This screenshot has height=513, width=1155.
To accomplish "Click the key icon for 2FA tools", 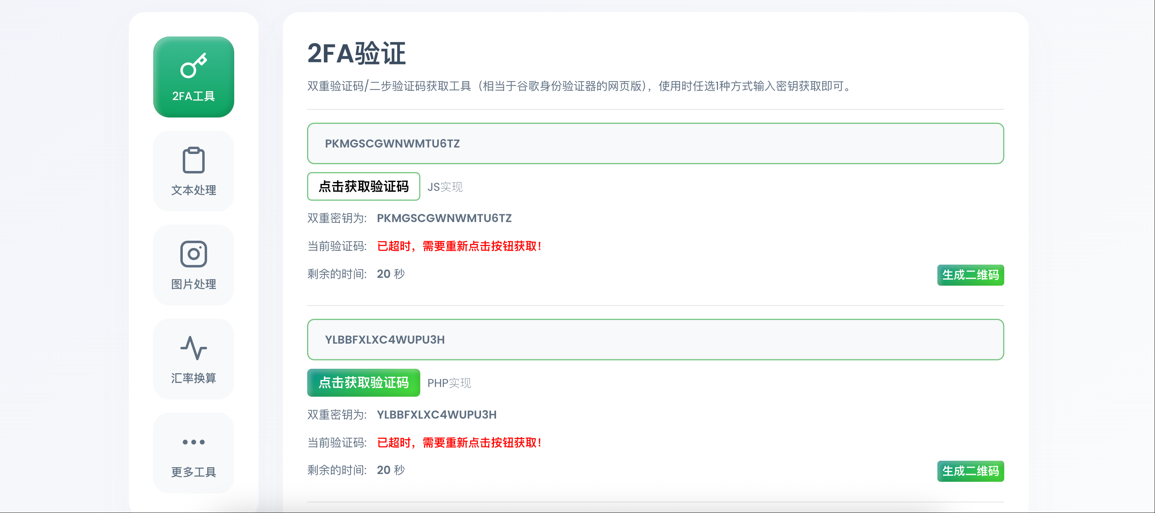I will click(193, 66).
